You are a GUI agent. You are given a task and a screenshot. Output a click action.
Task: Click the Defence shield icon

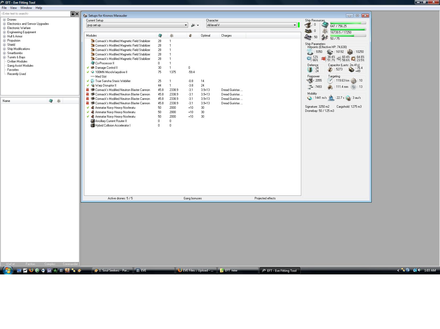click(x=310, y=70)
